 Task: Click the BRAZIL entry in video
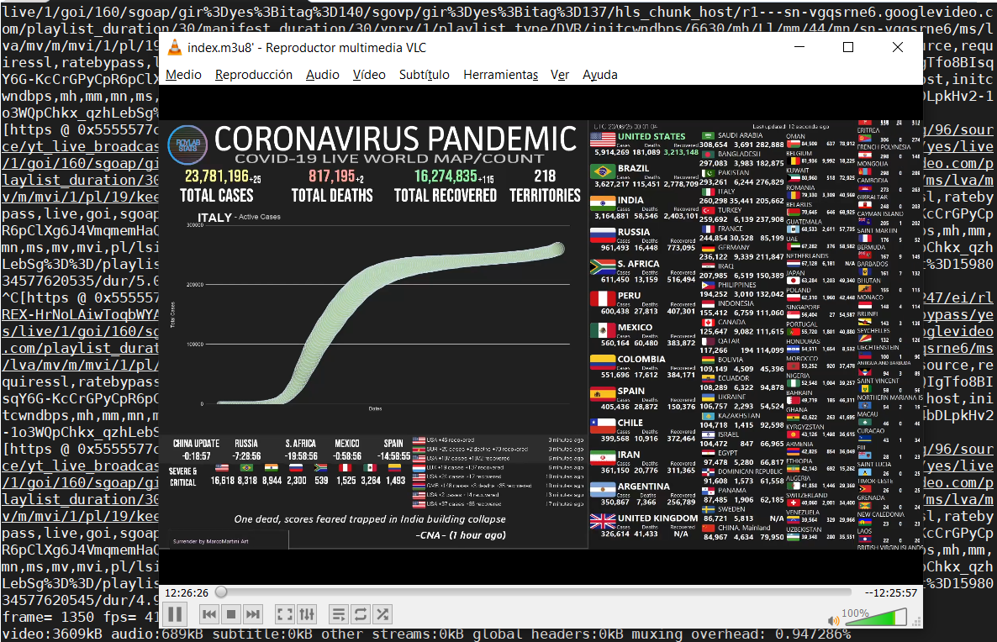643,176
